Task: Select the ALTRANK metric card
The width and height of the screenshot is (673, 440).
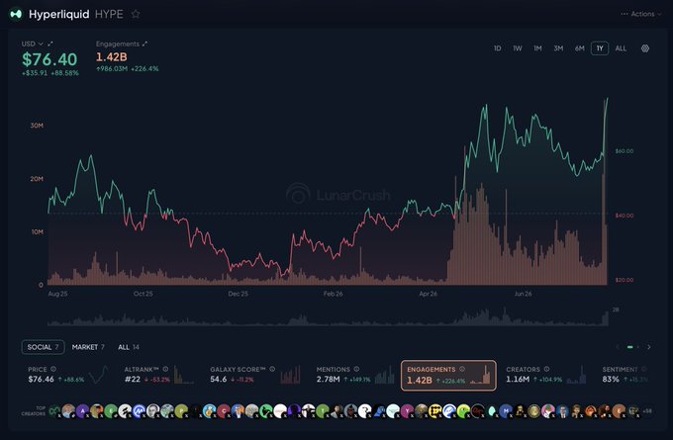Action: 158,375
